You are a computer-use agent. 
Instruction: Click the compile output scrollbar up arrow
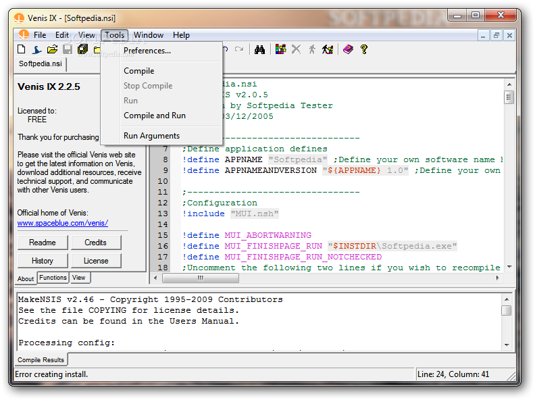(507, 299)
